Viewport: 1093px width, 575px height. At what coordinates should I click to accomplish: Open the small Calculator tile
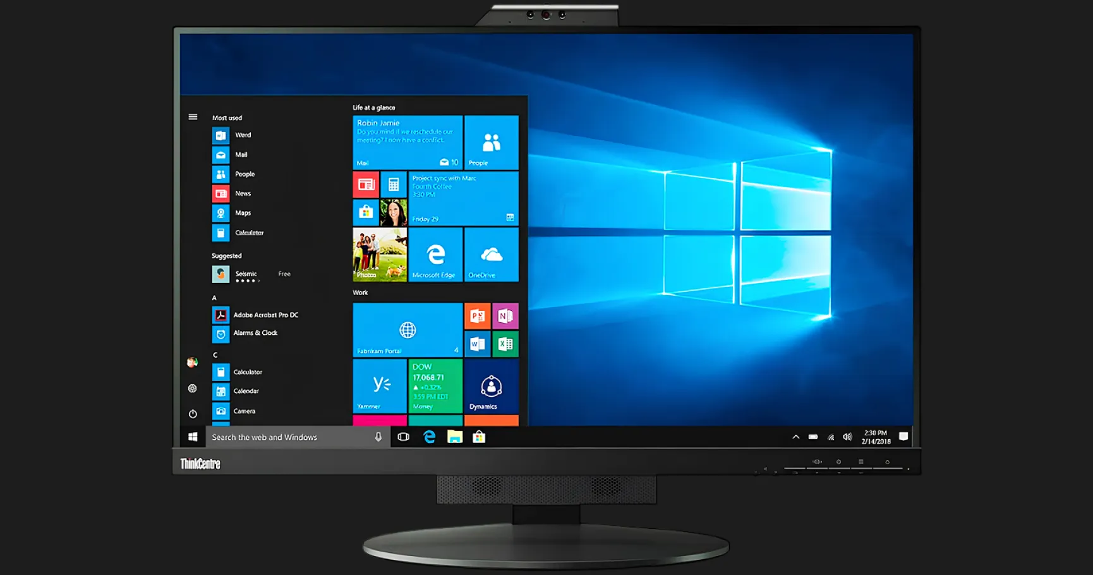coord(394,185)
